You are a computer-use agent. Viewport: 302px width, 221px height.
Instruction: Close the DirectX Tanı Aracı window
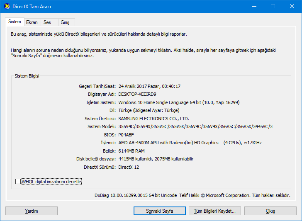point(292,6)
